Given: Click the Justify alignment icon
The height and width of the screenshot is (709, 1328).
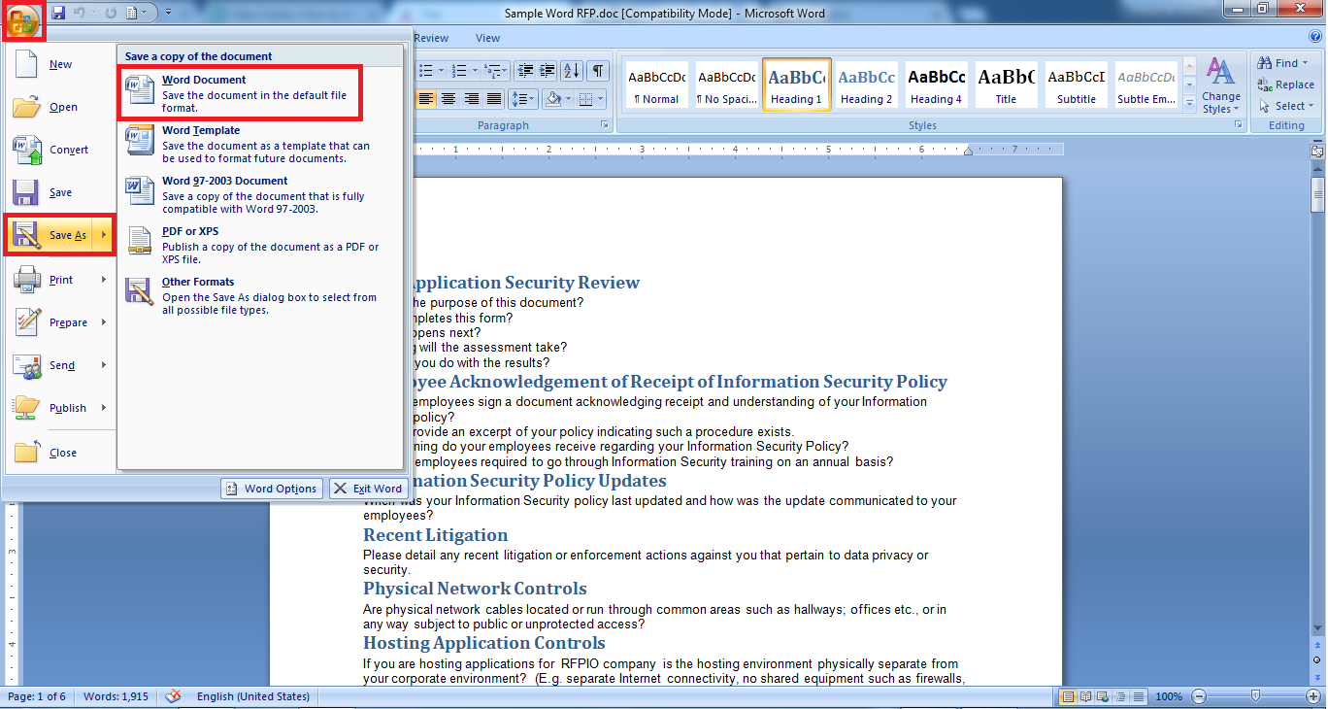Looking at the screenshot, I should point(494,99).
